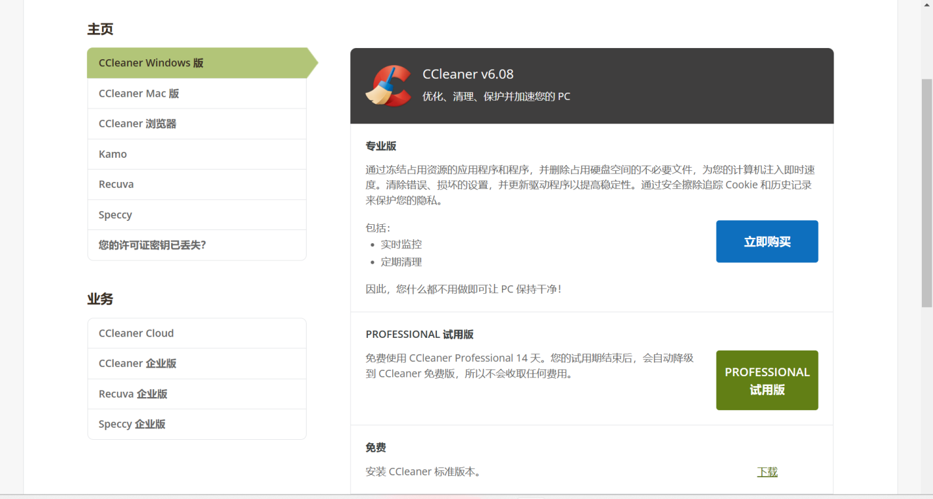Click the CCleaner brush logo icon

point(388,85)
